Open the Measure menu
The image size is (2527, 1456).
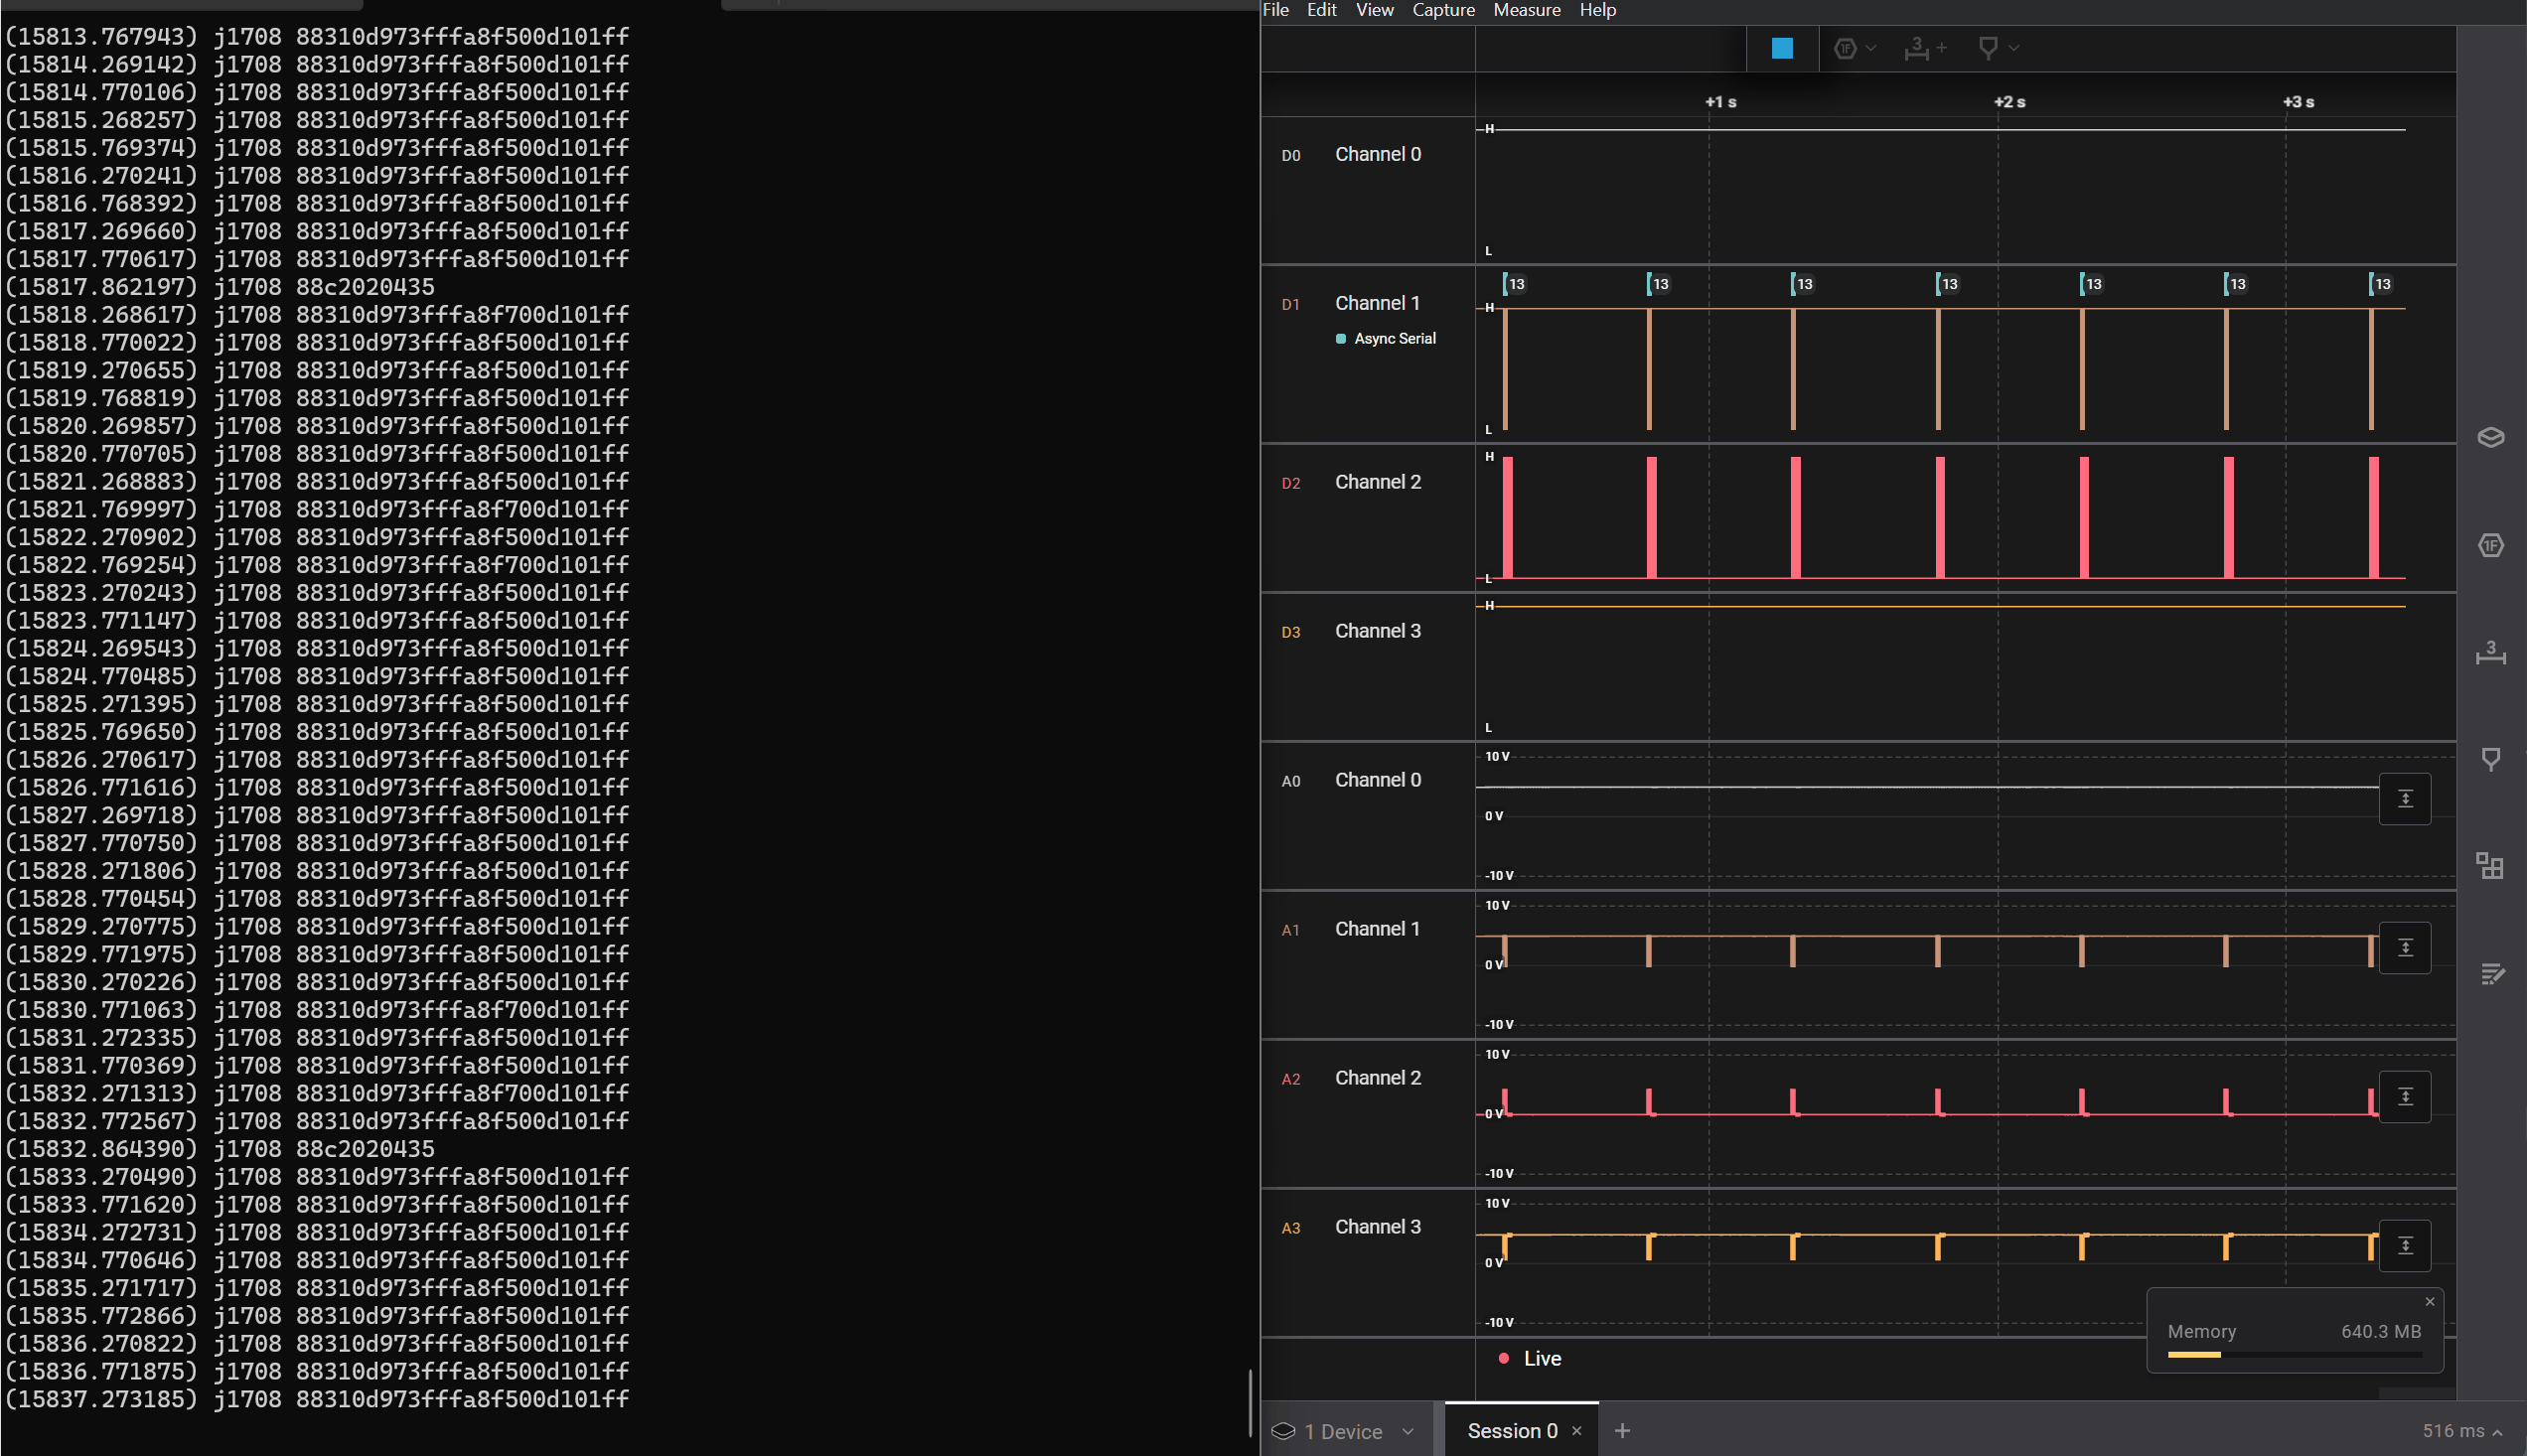point(1526,10)
